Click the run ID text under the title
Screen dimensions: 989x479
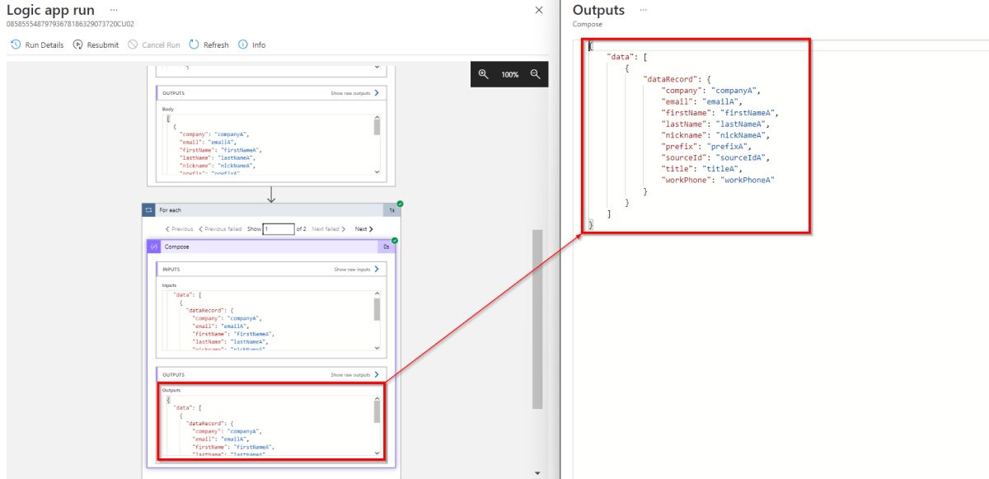click(70, 24)
